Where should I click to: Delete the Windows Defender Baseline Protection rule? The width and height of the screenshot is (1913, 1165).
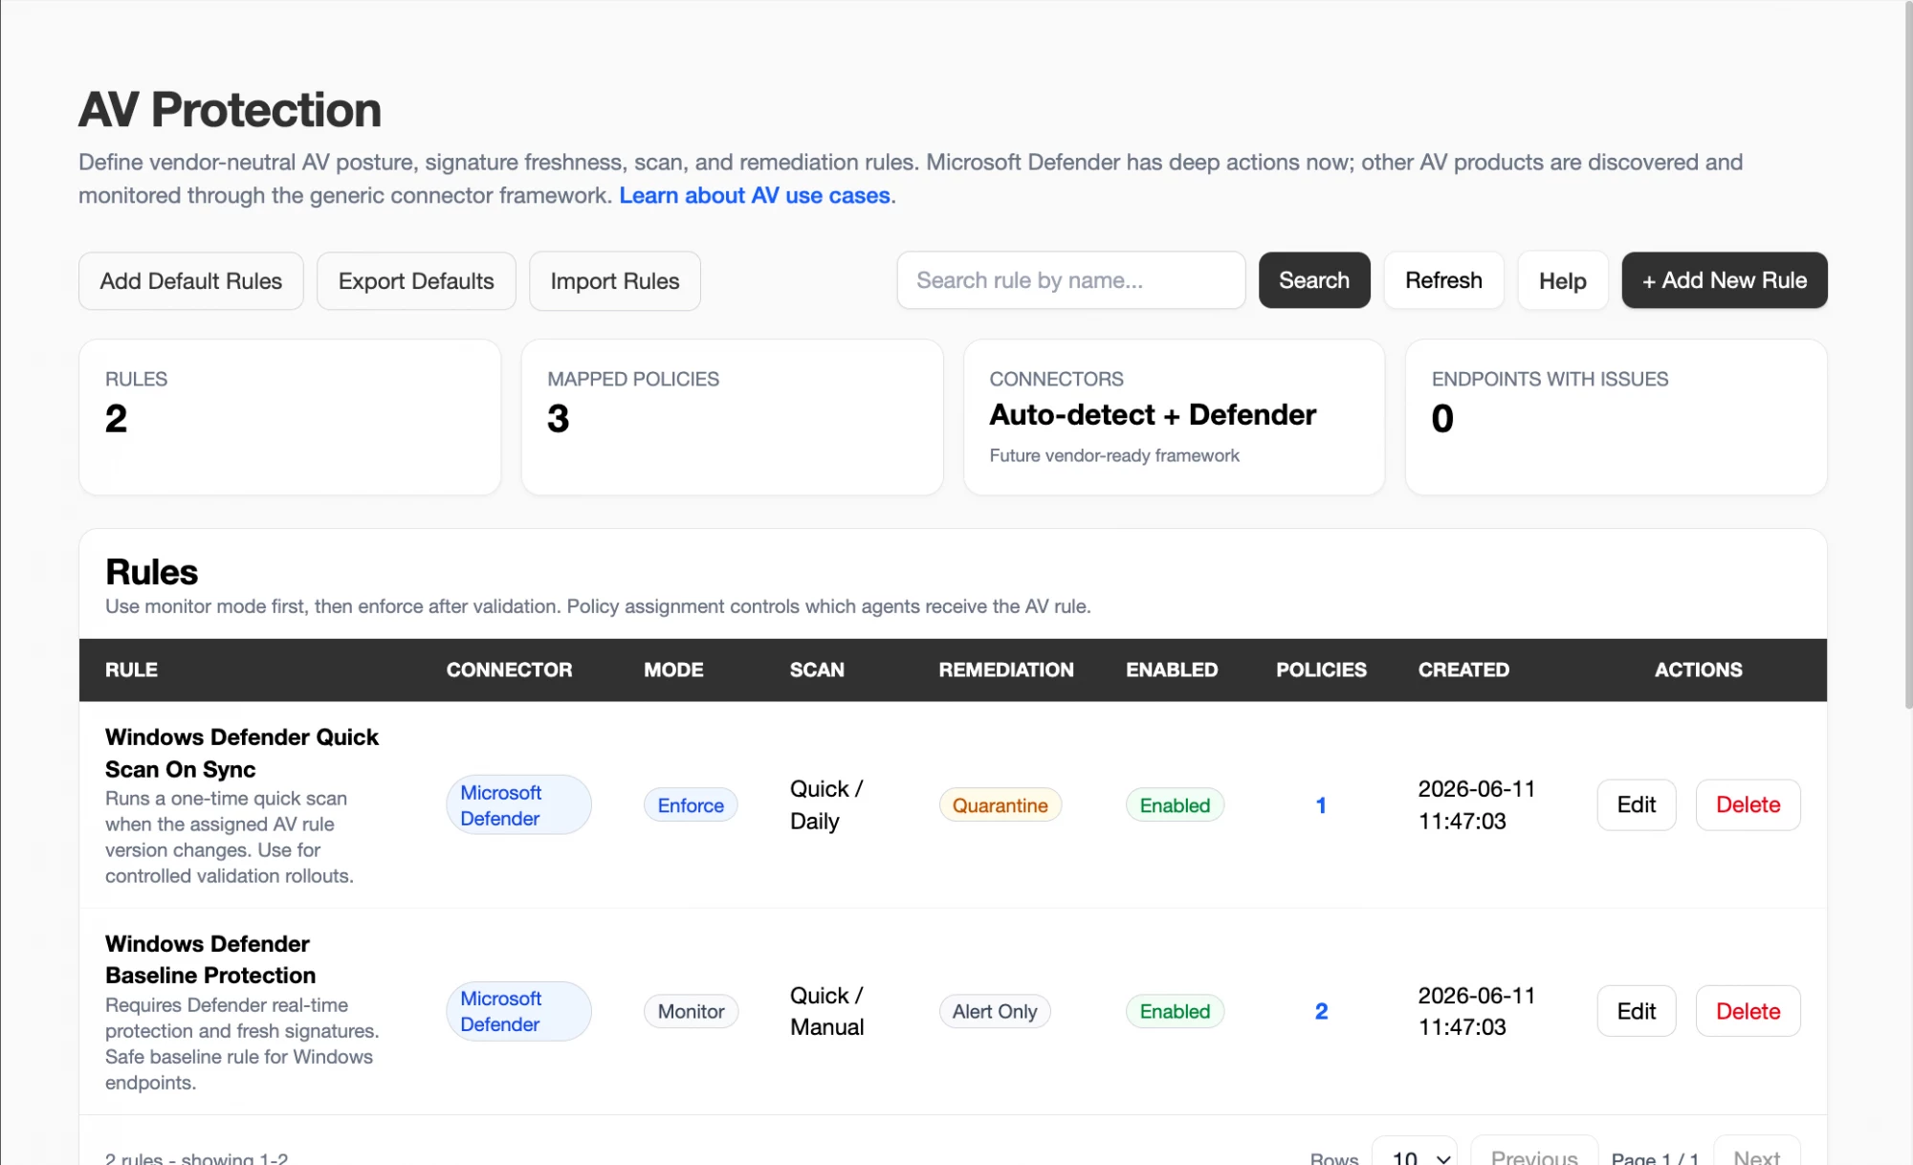click(x=1748, y=1011)
